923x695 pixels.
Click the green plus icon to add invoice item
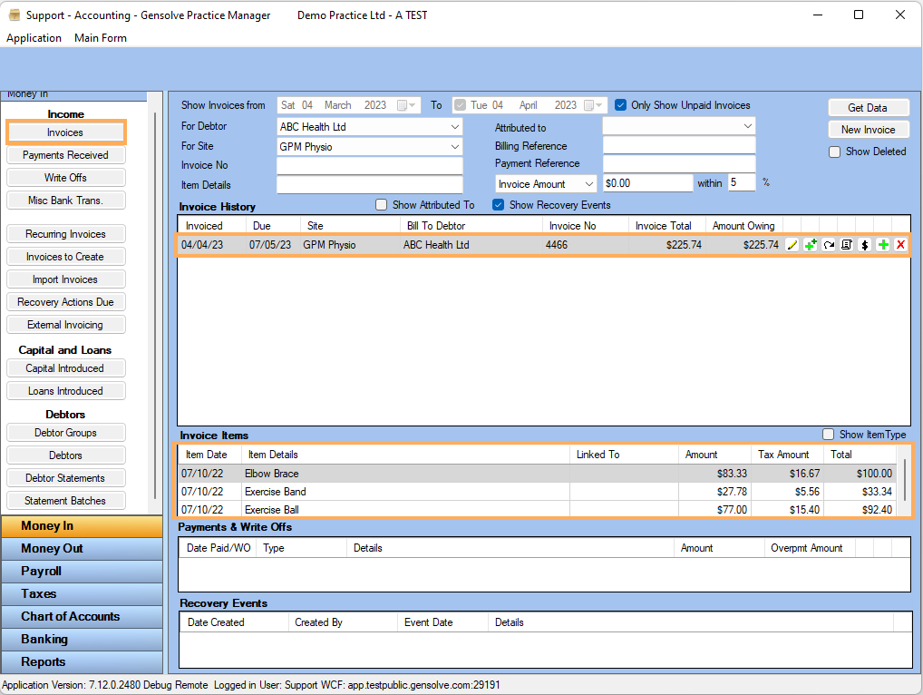click(x=882, y=244)
